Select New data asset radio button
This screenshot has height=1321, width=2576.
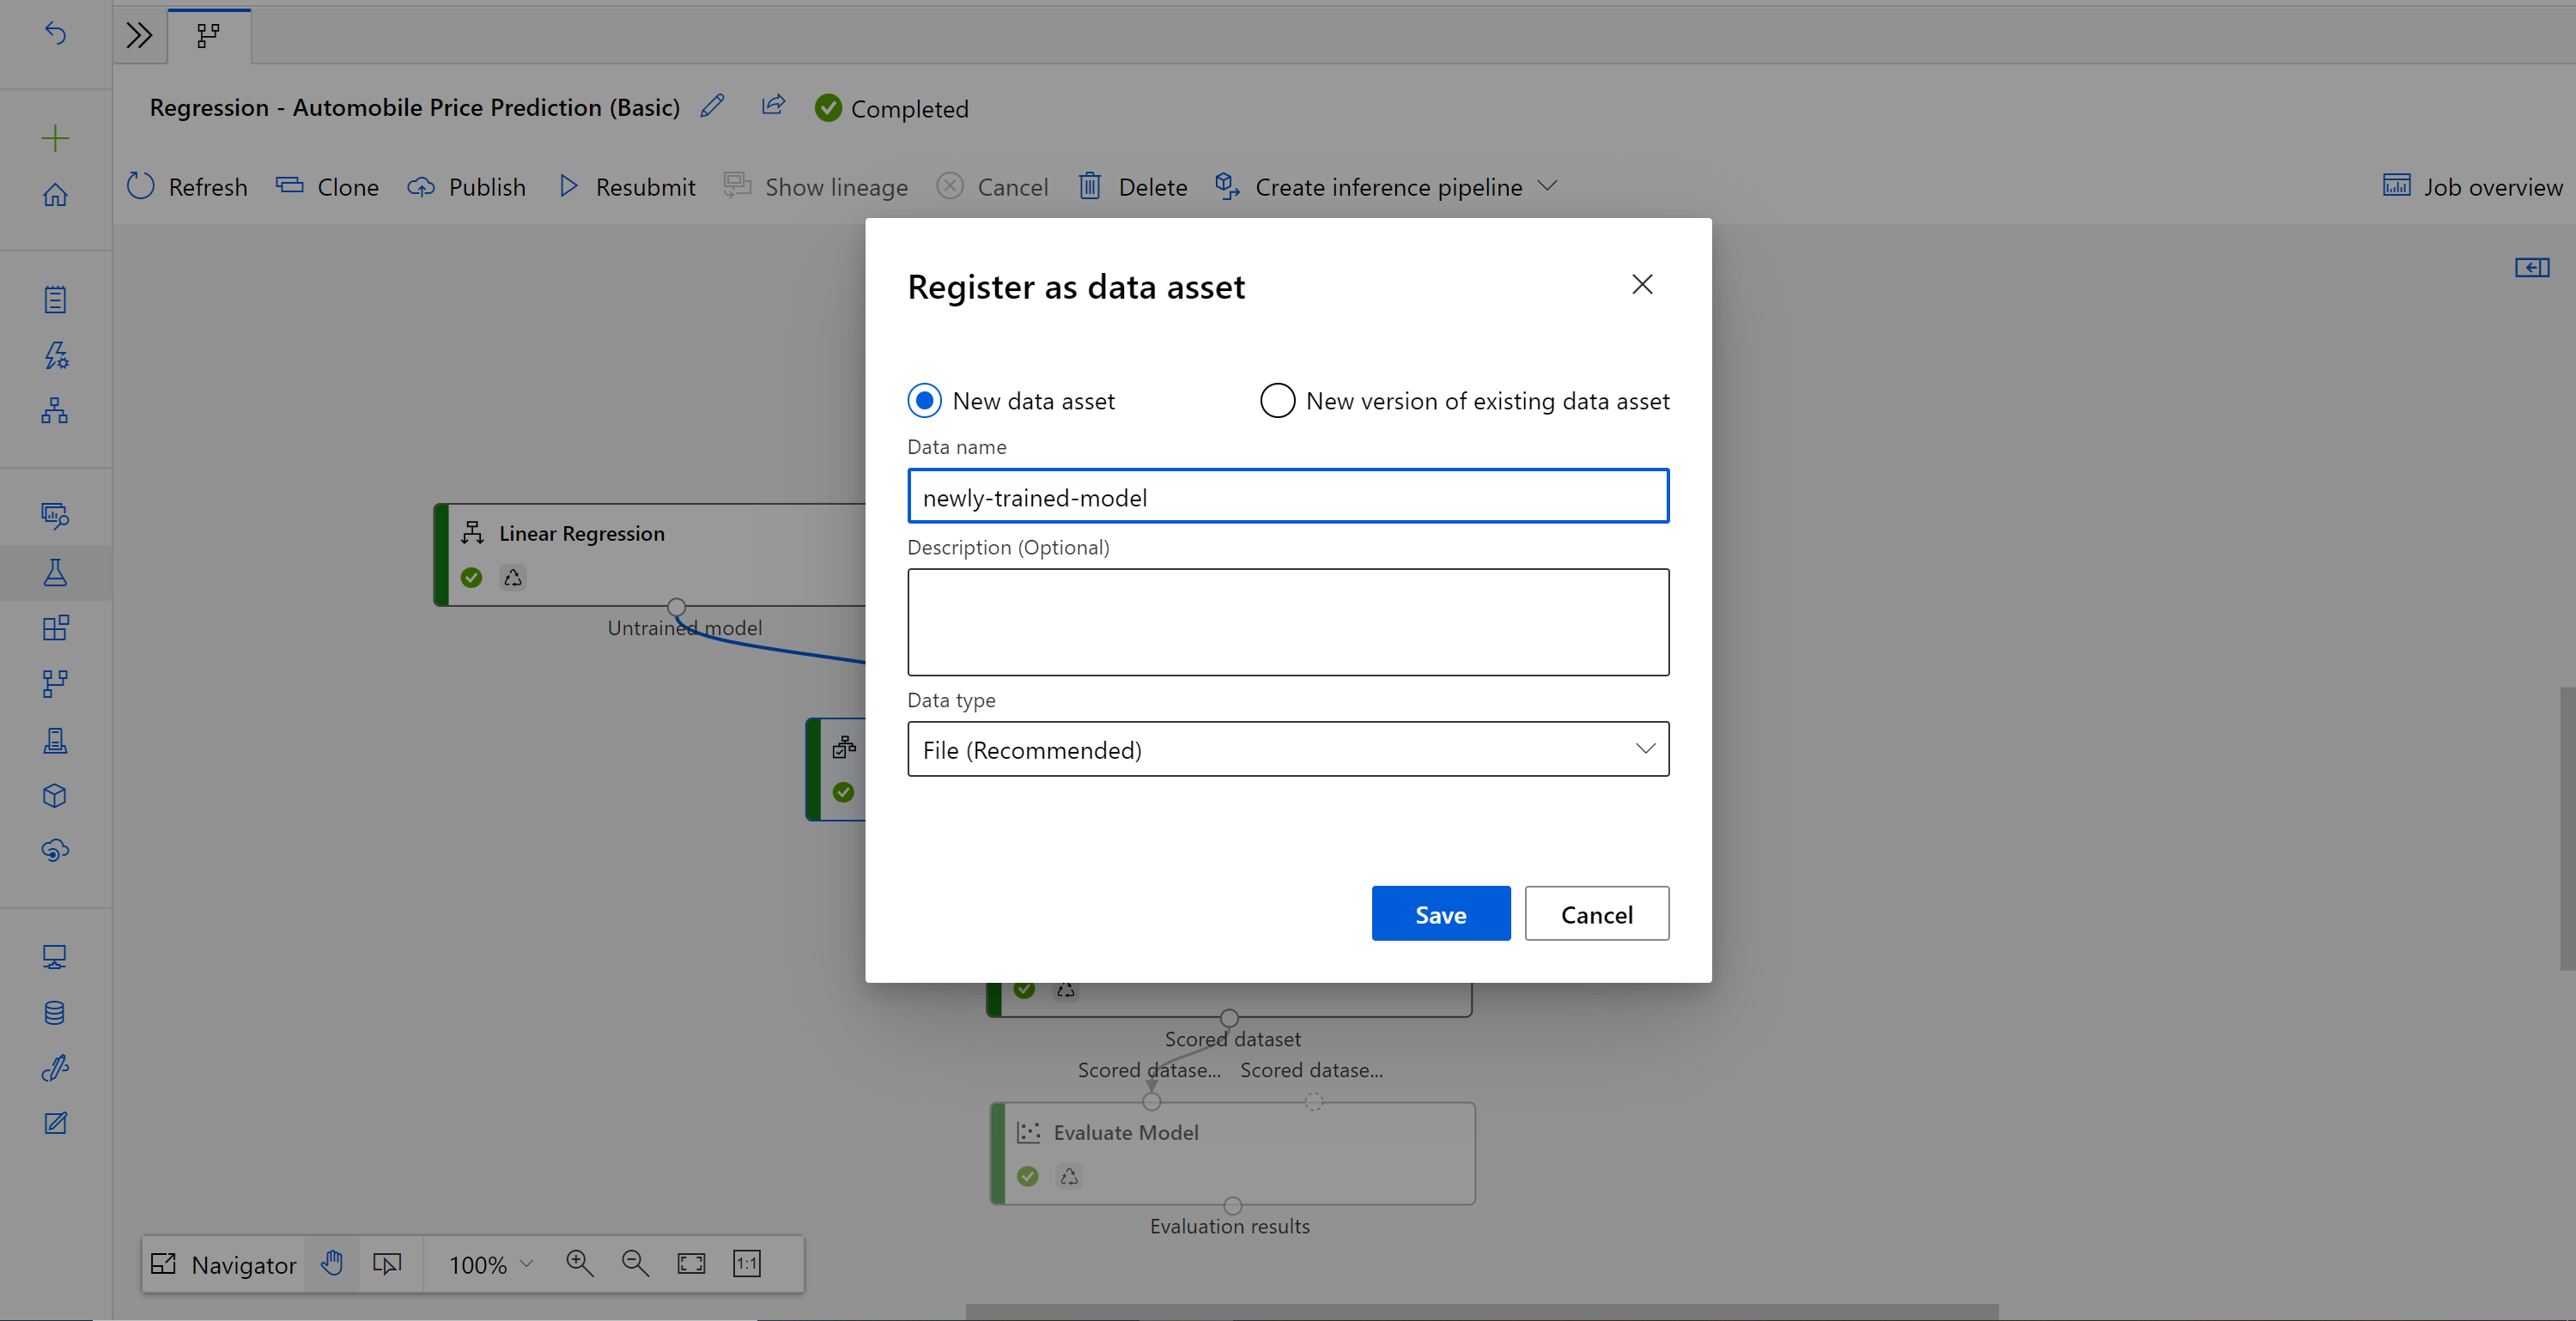(x=923, y=401)
